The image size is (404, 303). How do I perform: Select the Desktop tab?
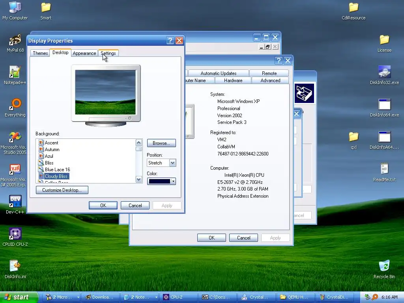60,52
